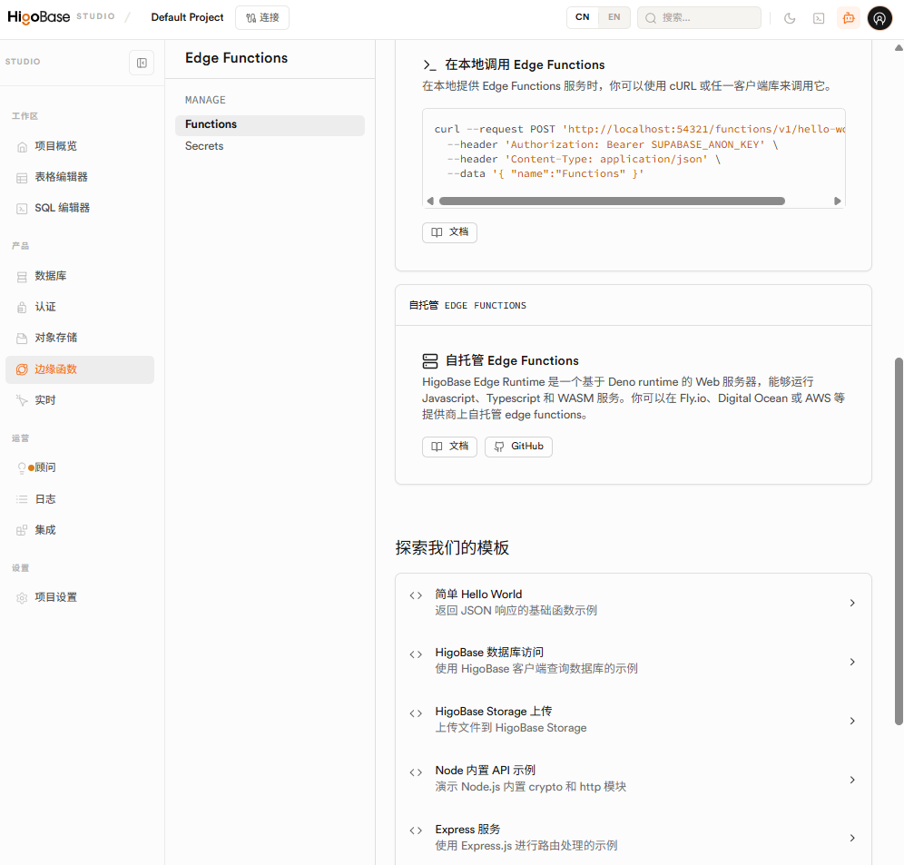Click the page vertical scrollbar thumb
The height and width of the screenshot is (865, 904).
[x=899, y=541]
